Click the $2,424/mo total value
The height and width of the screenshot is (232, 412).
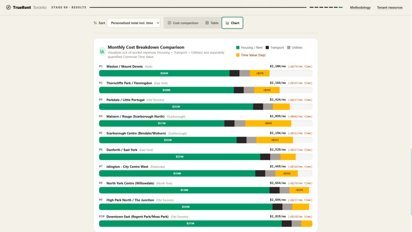(x=278, y=100)
